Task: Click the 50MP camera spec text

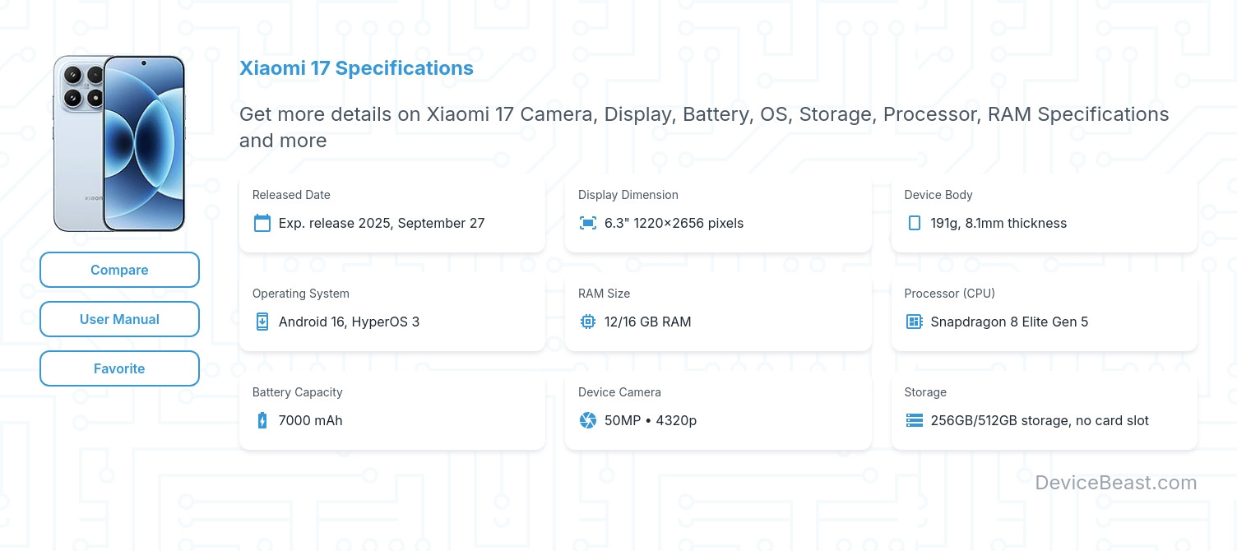Action: pos(650,420)
